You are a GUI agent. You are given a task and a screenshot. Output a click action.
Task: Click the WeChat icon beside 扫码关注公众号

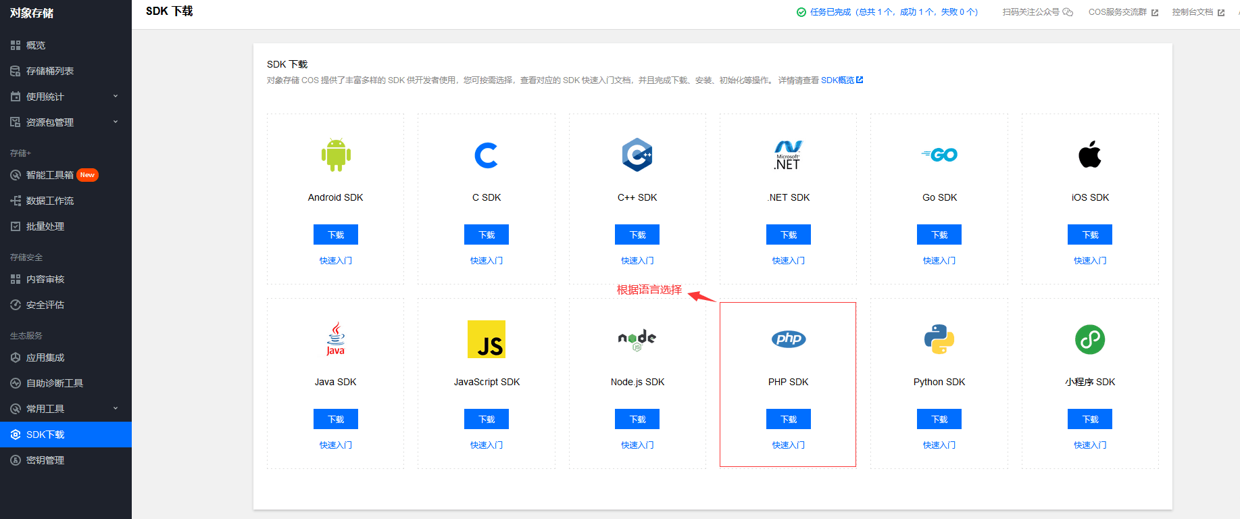tap(1068, 12)
